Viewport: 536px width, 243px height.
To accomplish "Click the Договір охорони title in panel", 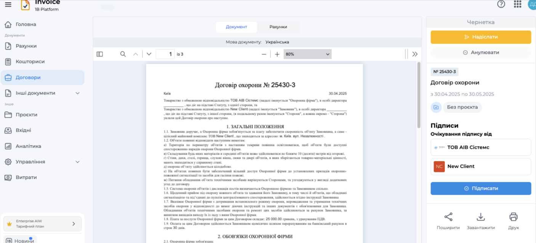I will click(455, 83).
